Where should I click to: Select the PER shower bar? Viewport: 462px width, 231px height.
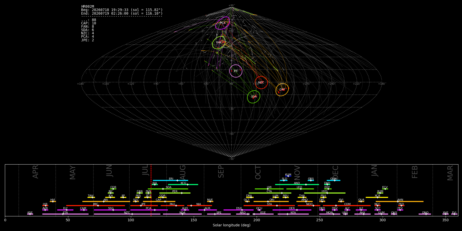coord(175,193)
